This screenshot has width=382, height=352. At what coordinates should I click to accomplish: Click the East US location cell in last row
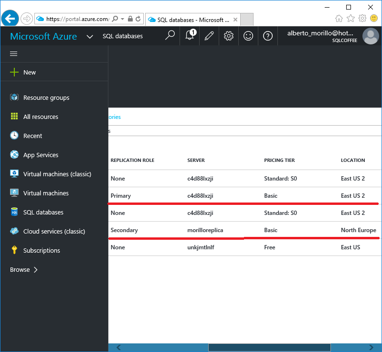click(350, 247)
